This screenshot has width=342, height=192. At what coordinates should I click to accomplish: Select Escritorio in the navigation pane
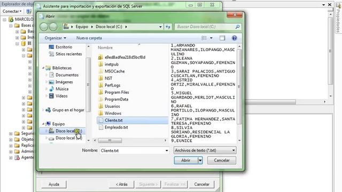click(64, 47)
